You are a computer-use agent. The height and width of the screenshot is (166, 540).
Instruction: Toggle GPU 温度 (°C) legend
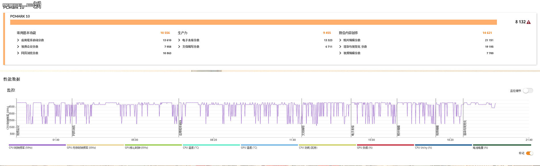tap(269, 146)
